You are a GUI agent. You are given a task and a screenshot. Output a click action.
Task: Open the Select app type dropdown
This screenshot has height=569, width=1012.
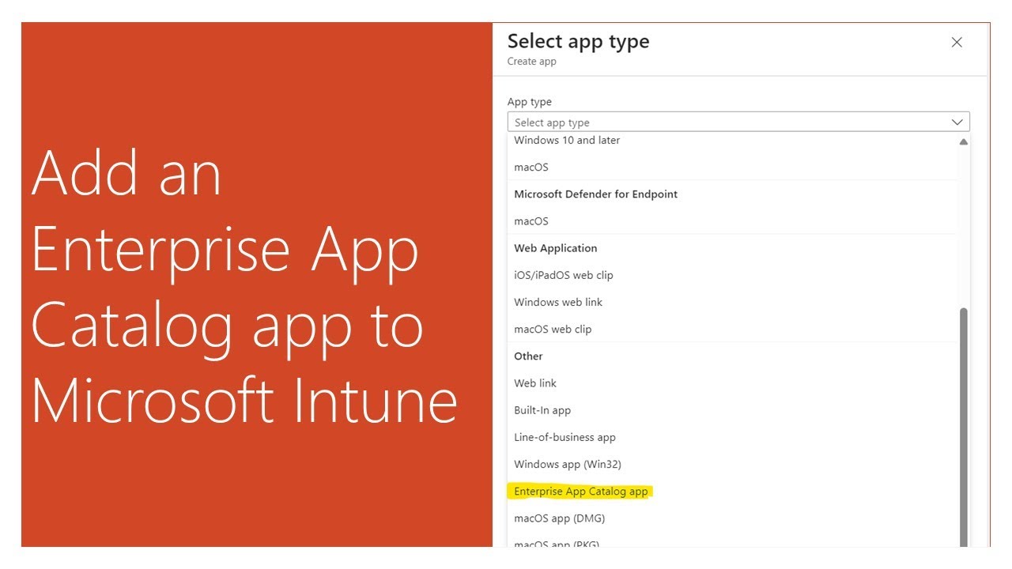coord(738,122)
